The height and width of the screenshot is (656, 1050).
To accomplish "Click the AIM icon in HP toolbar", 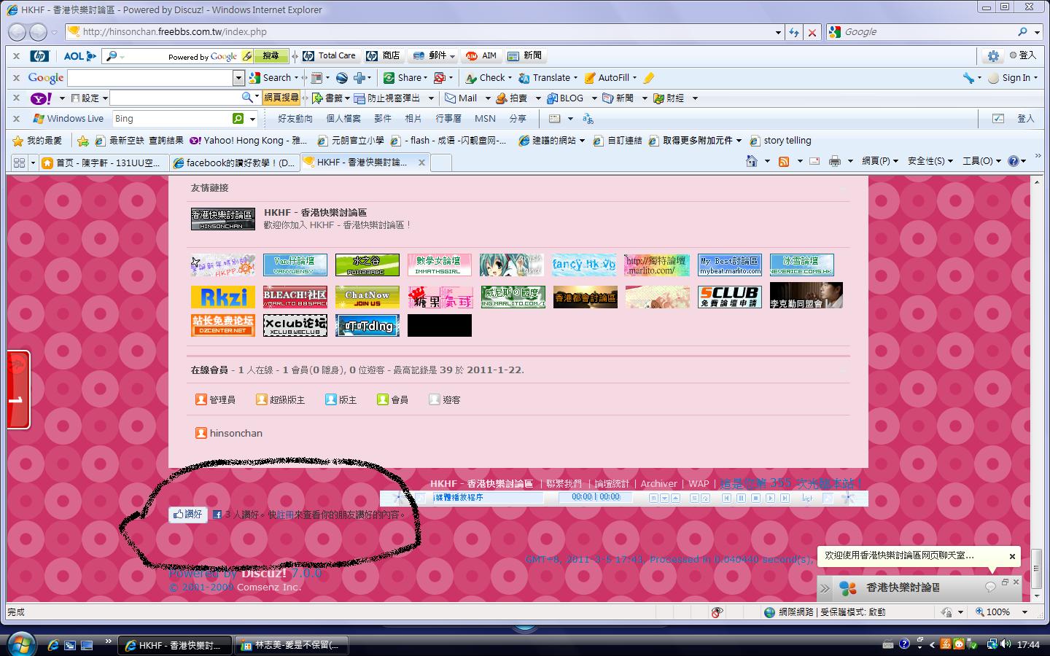I will pos(481,56).
